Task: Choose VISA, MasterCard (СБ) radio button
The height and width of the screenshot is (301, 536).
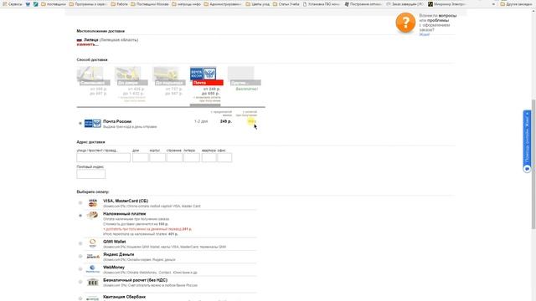Action: (x=80, y=202)
